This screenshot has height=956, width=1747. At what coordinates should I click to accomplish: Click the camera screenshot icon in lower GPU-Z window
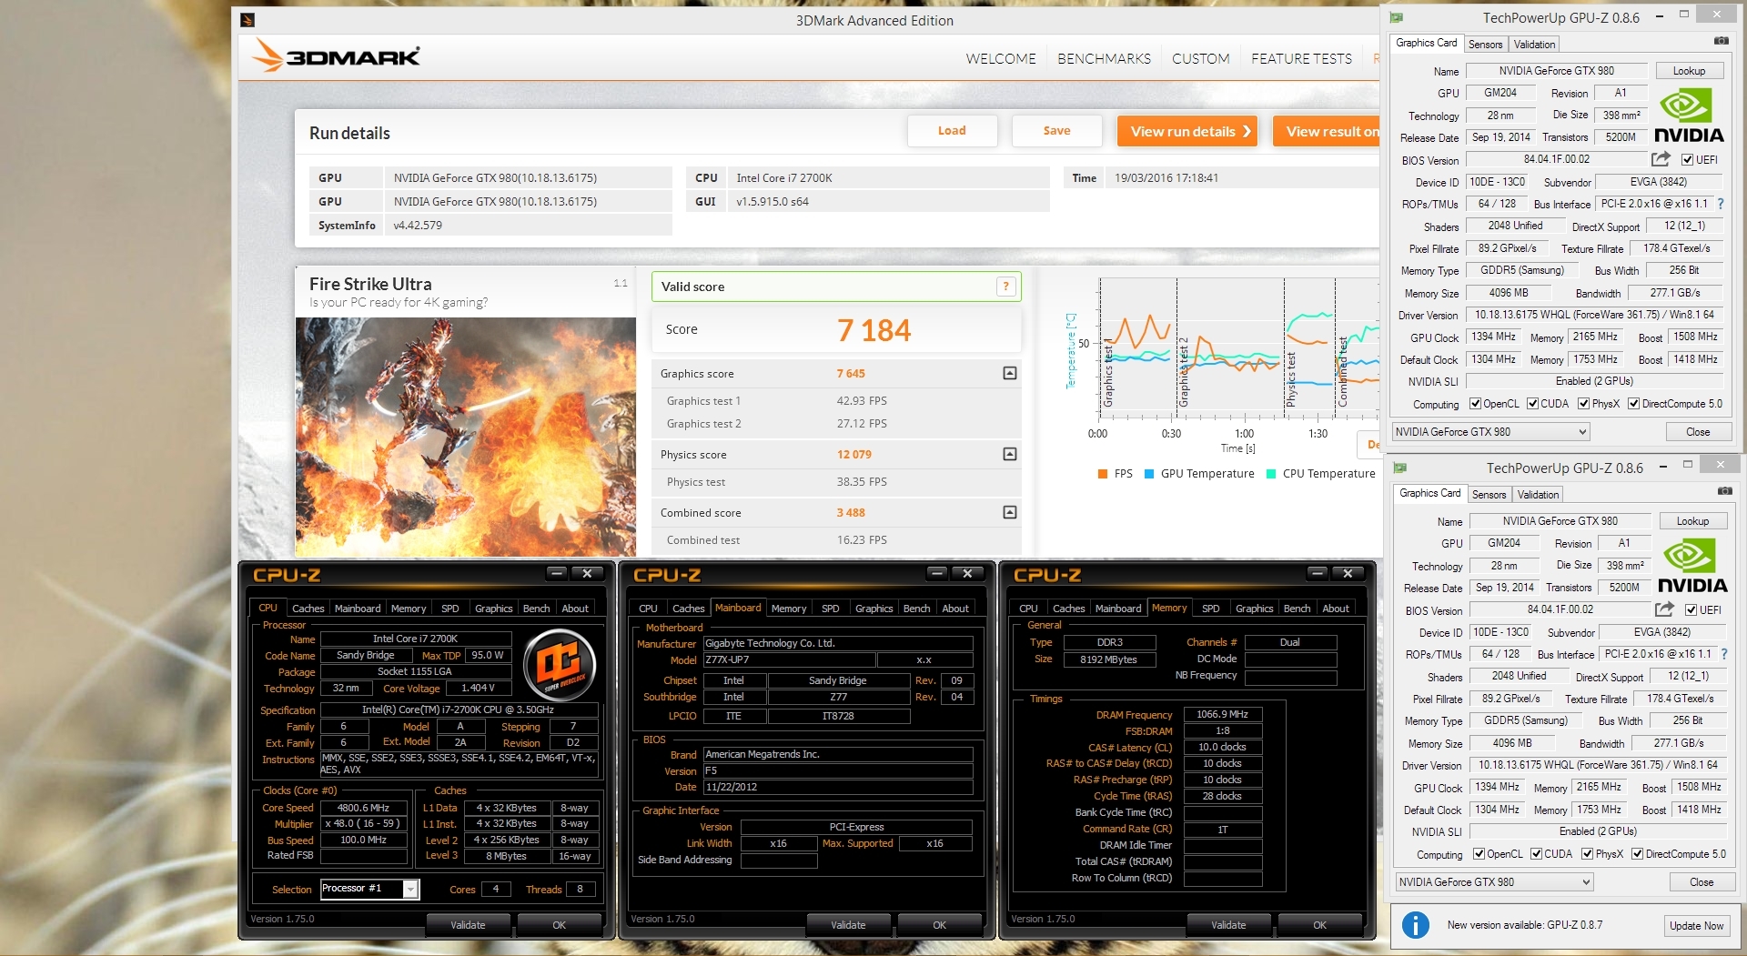[x=1724, y=491]
